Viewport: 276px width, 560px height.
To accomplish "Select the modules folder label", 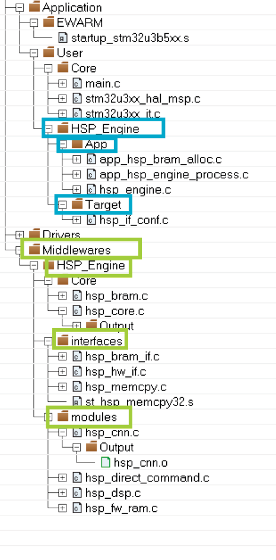I will pos(94,417).
